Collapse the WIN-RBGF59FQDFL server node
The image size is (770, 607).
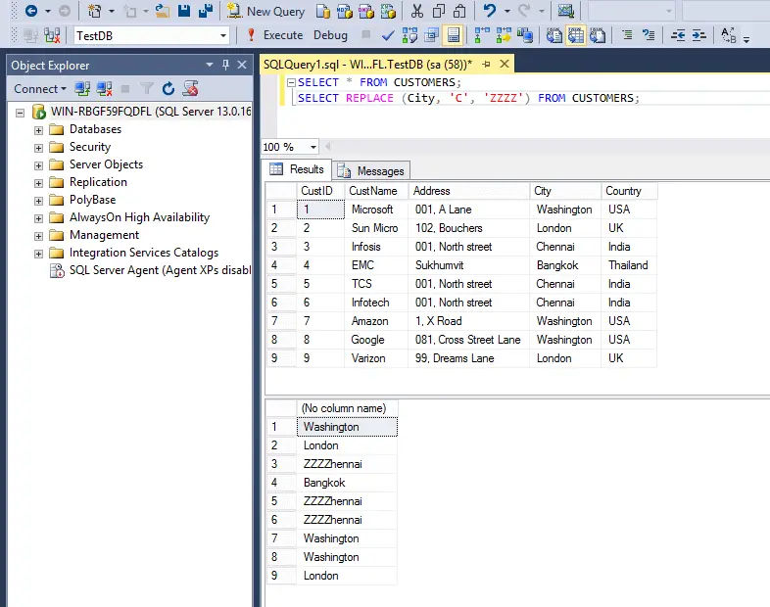[x=20, y=113]
